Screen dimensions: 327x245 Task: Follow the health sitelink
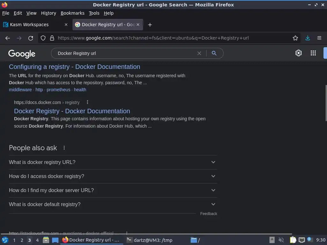tap(80, 90)
